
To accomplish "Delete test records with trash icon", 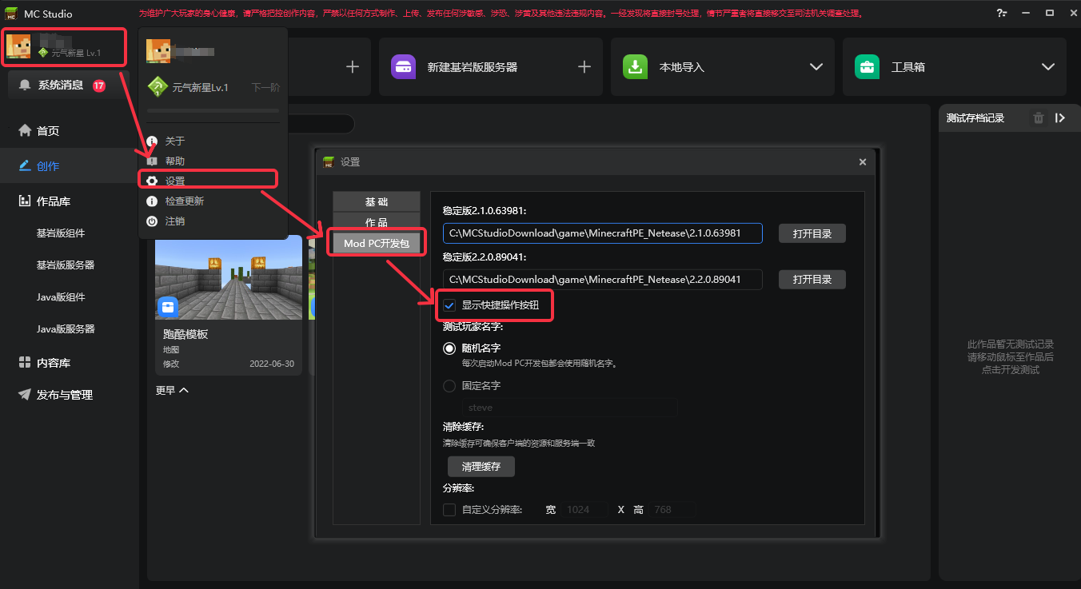I will point(1039,118).
